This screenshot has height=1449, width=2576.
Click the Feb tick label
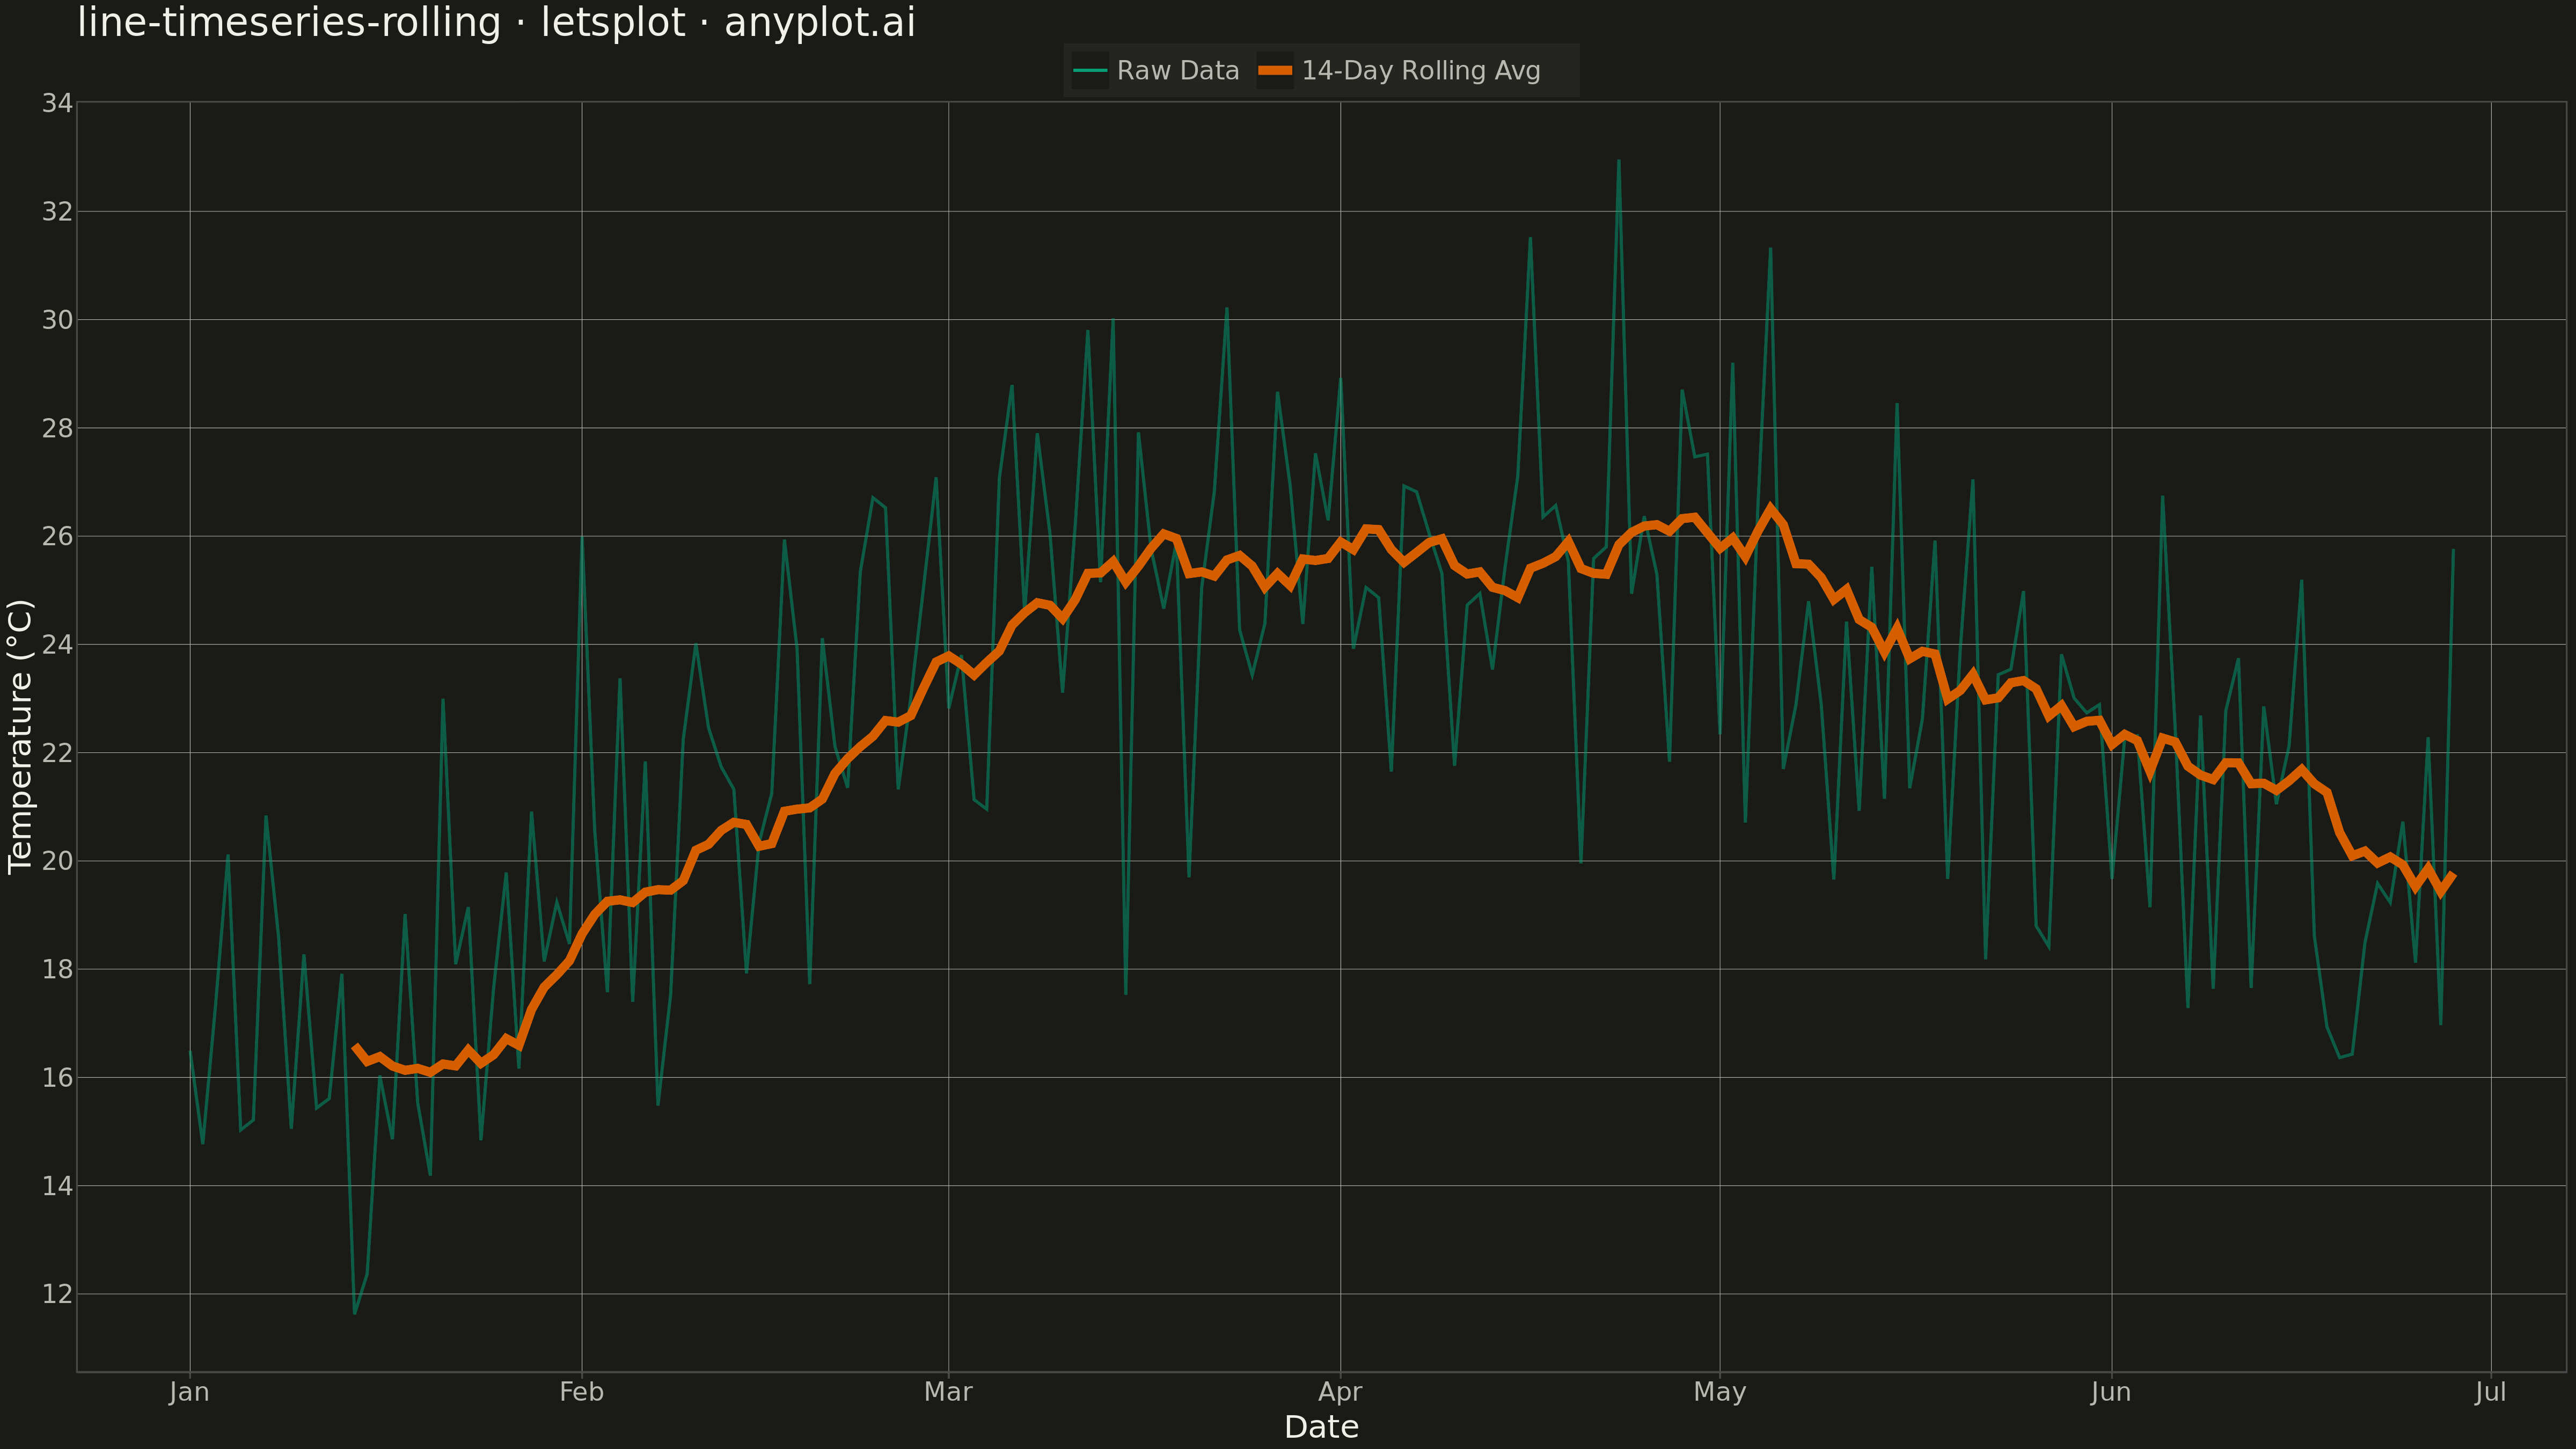coord(582,1392)
